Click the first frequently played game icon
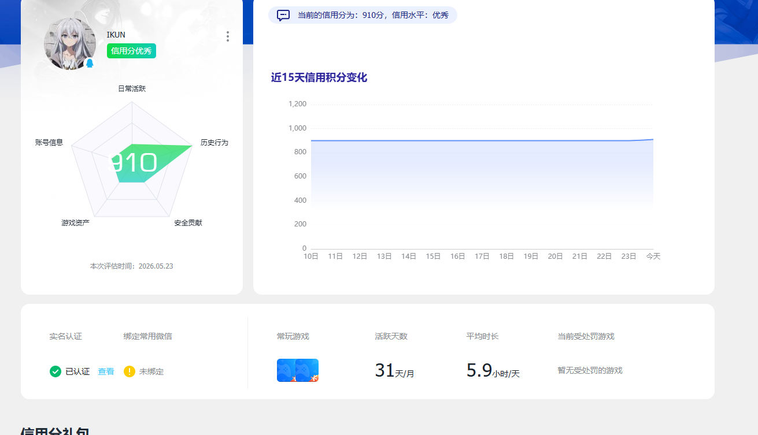 click(x=286, y=370)
